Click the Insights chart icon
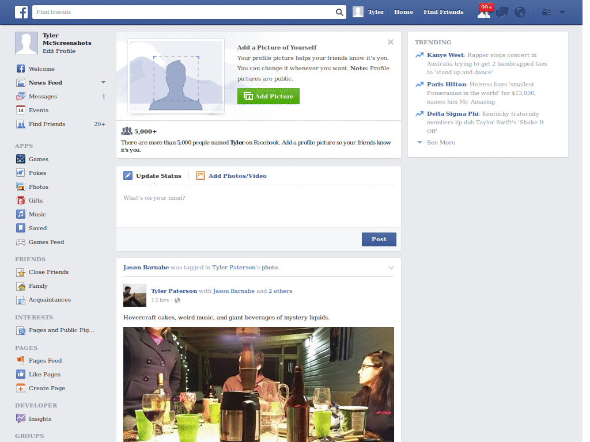Viewport: 590px width, 442px height. pyautogui.click(x=21, y=418)
